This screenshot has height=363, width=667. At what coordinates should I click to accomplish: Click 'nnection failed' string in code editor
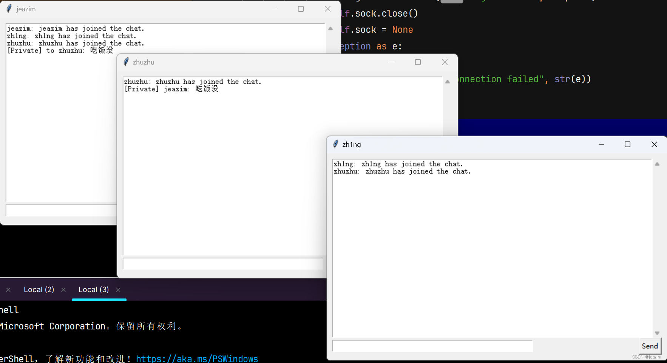pyautogui.click(x=501, y=79)
